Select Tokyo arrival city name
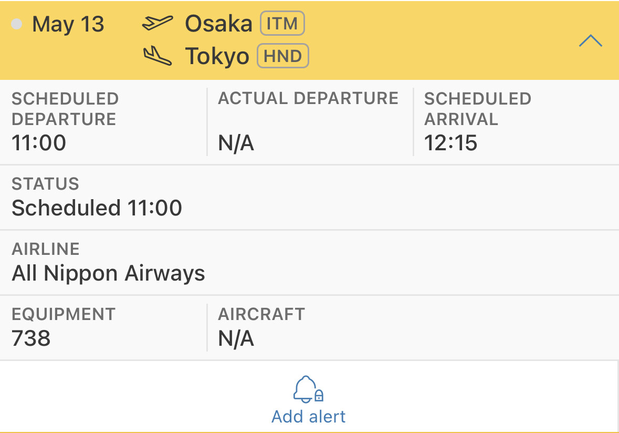 [217, 57]
